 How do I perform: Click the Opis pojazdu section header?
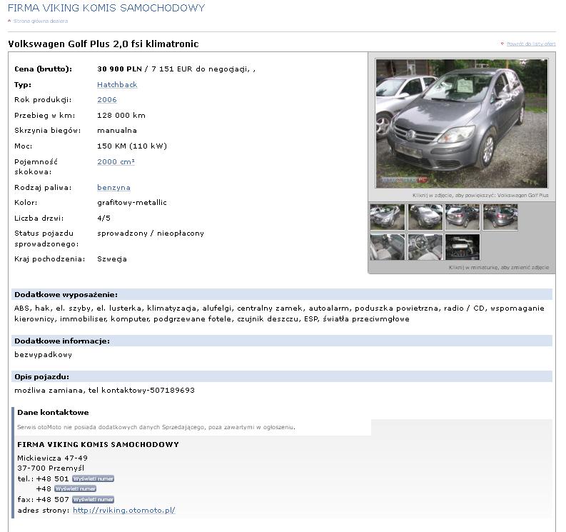282,376
